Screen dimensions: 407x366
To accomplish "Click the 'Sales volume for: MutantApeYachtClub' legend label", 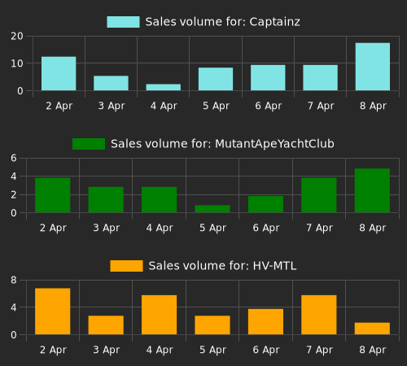I will [x=222, y=144].
